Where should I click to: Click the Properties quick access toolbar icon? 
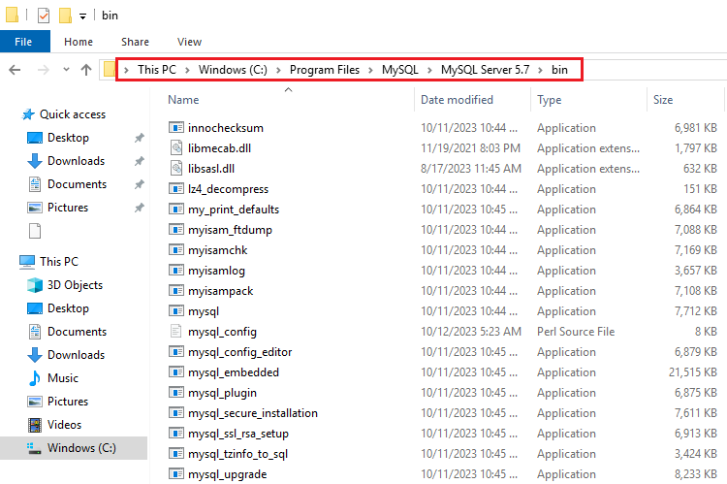click(x=43, y=16)
